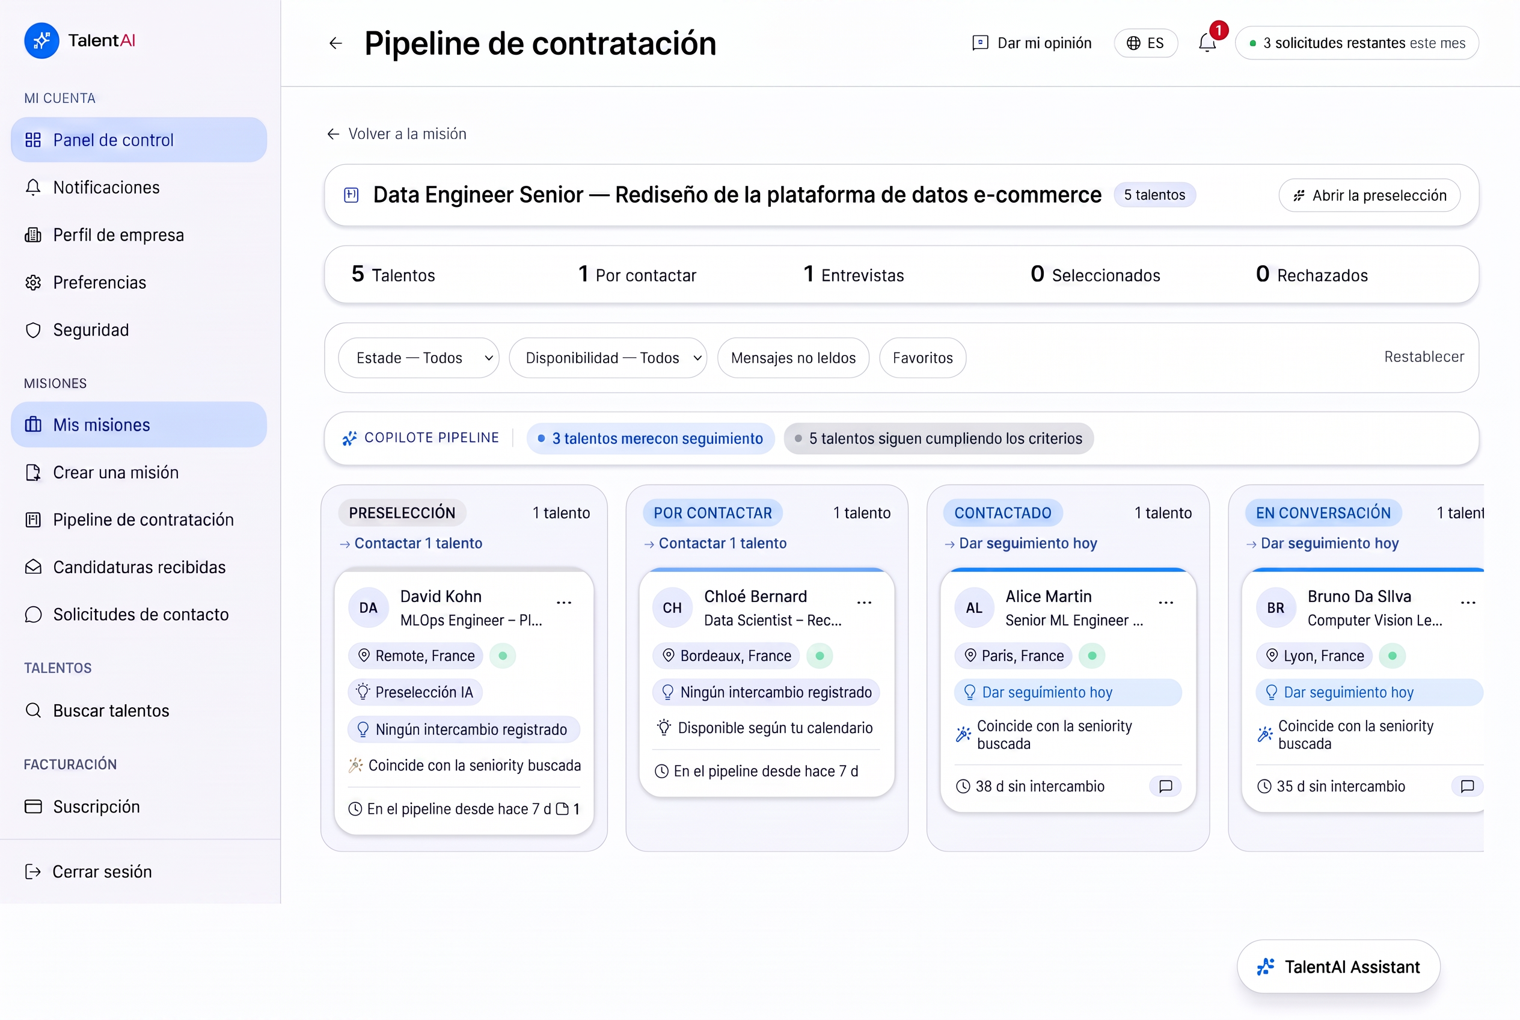Click Contactar 1 talento under Por contactar
Image resolution: width=1520 pixels, height=1020 pixels.
716,543
